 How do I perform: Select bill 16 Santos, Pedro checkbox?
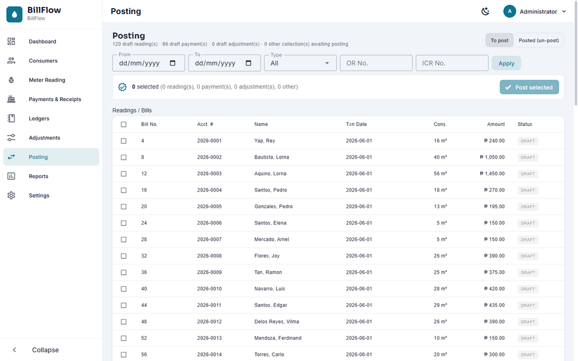124,190
